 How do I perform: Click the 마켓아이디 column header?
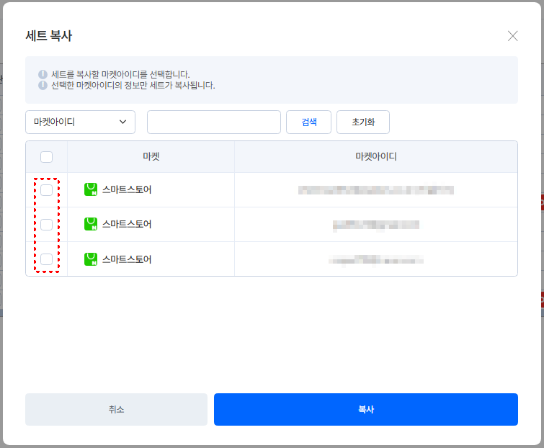click(x=376, y=156)
